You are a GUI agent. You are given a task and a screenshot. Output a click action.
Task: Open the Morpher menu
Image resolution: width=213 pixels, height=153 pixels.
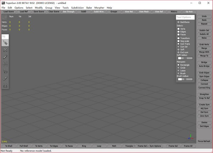point(99,7)
